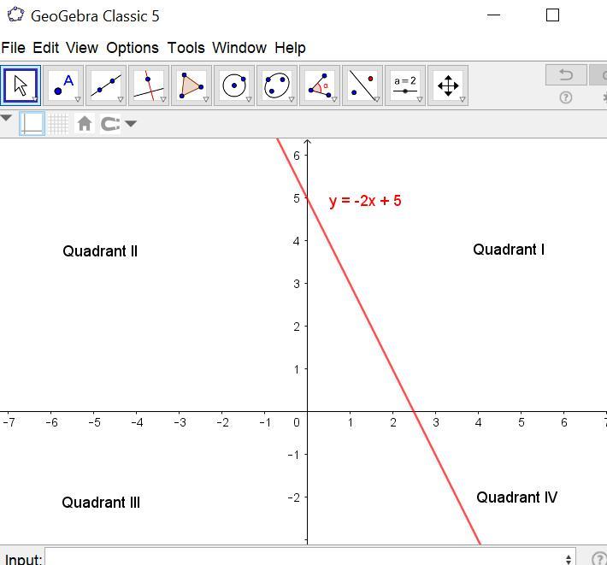Minimize the GeoGebra window
Image resolution: width=607 pixels, height=565 pixels.
coord(493,15)
